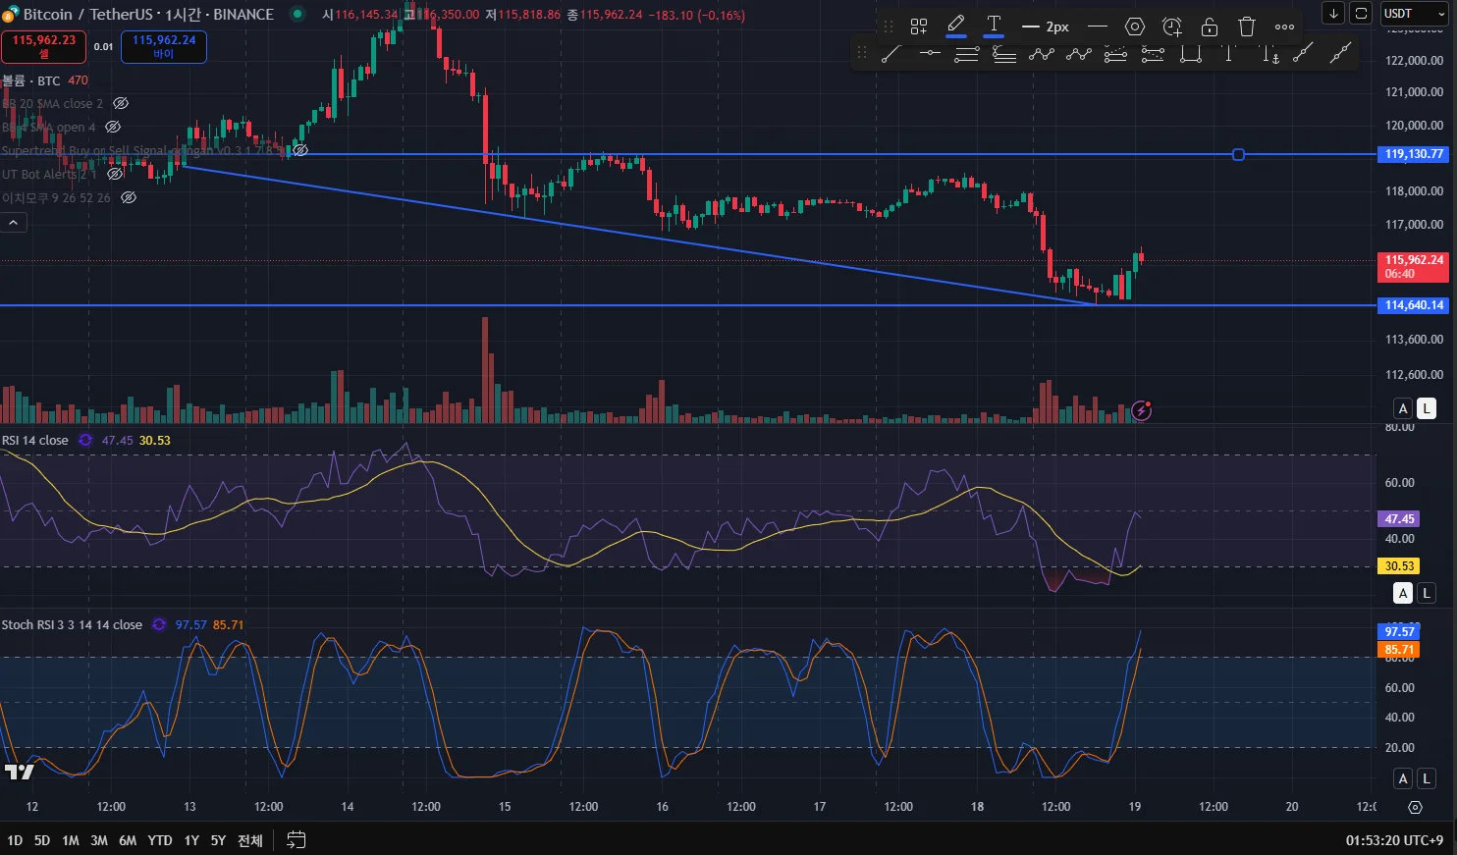The width and height of the screenshot is (1457, 855).
Task: Click the blue 바이 buy button
Action: click(x=164, y=46)
